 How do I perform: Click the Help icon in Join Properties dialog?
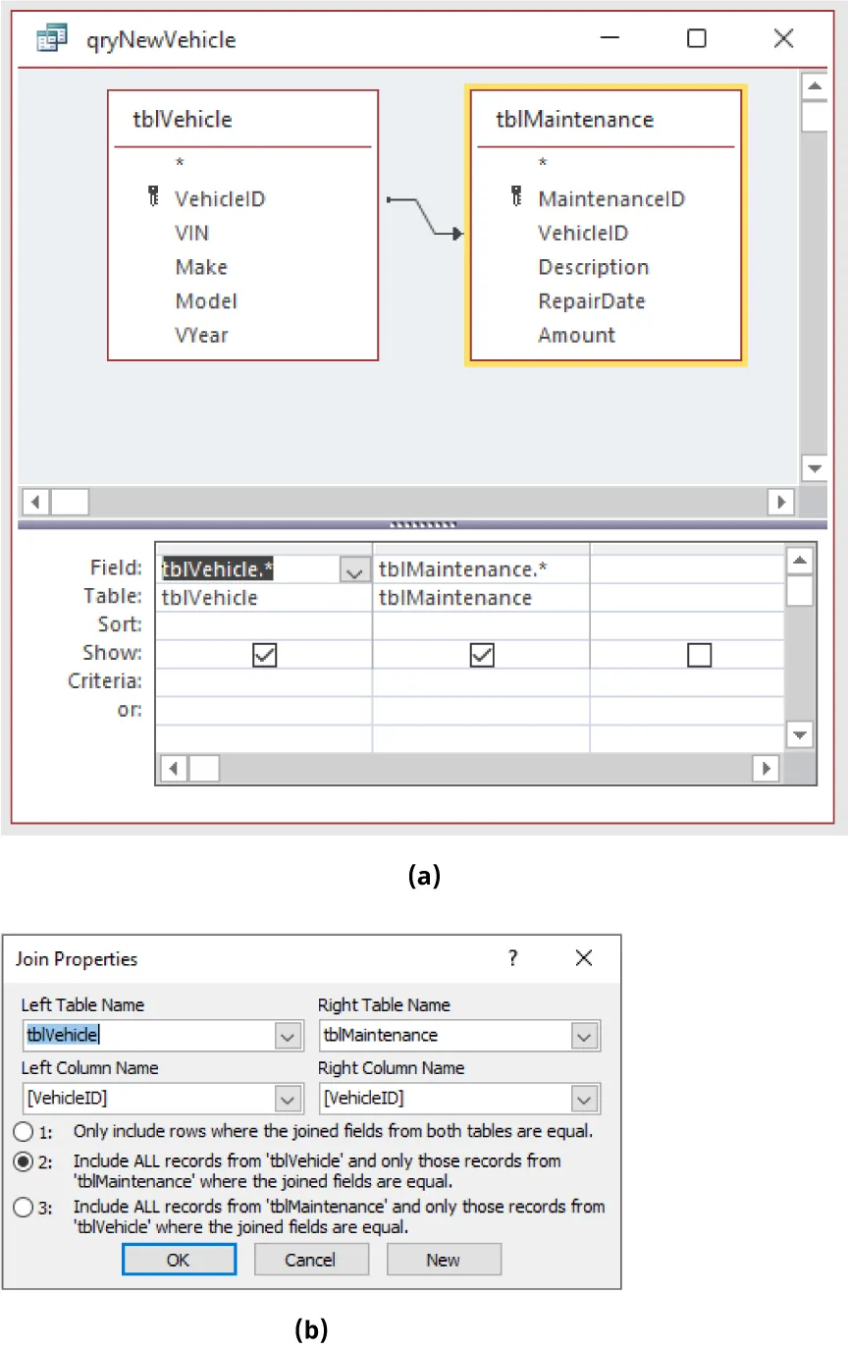pos(512,958)
